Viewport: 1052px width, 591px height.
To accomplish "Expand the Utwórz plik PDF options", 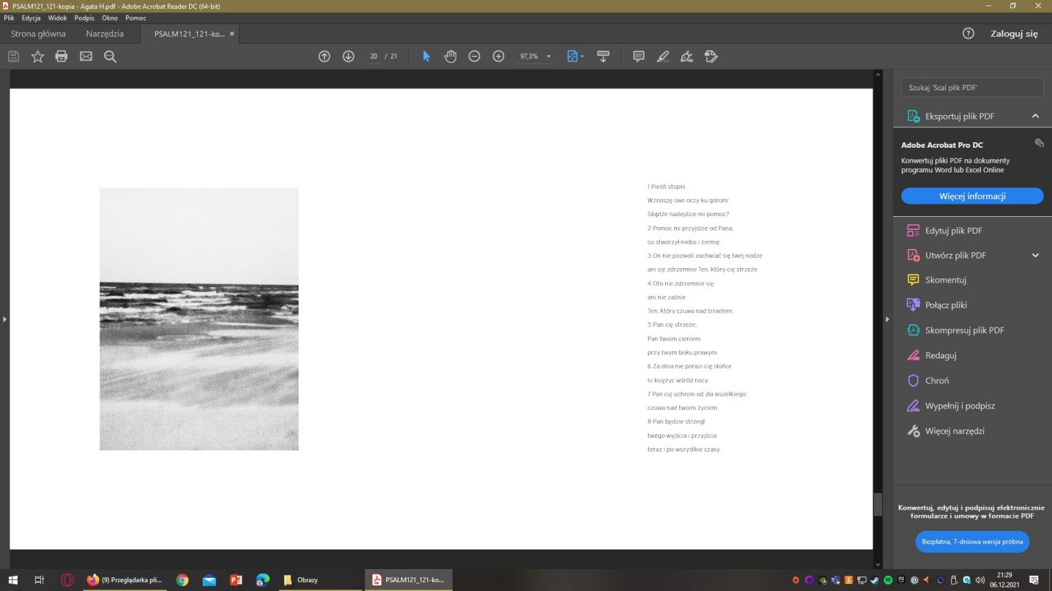I will tap(1035, 255).
